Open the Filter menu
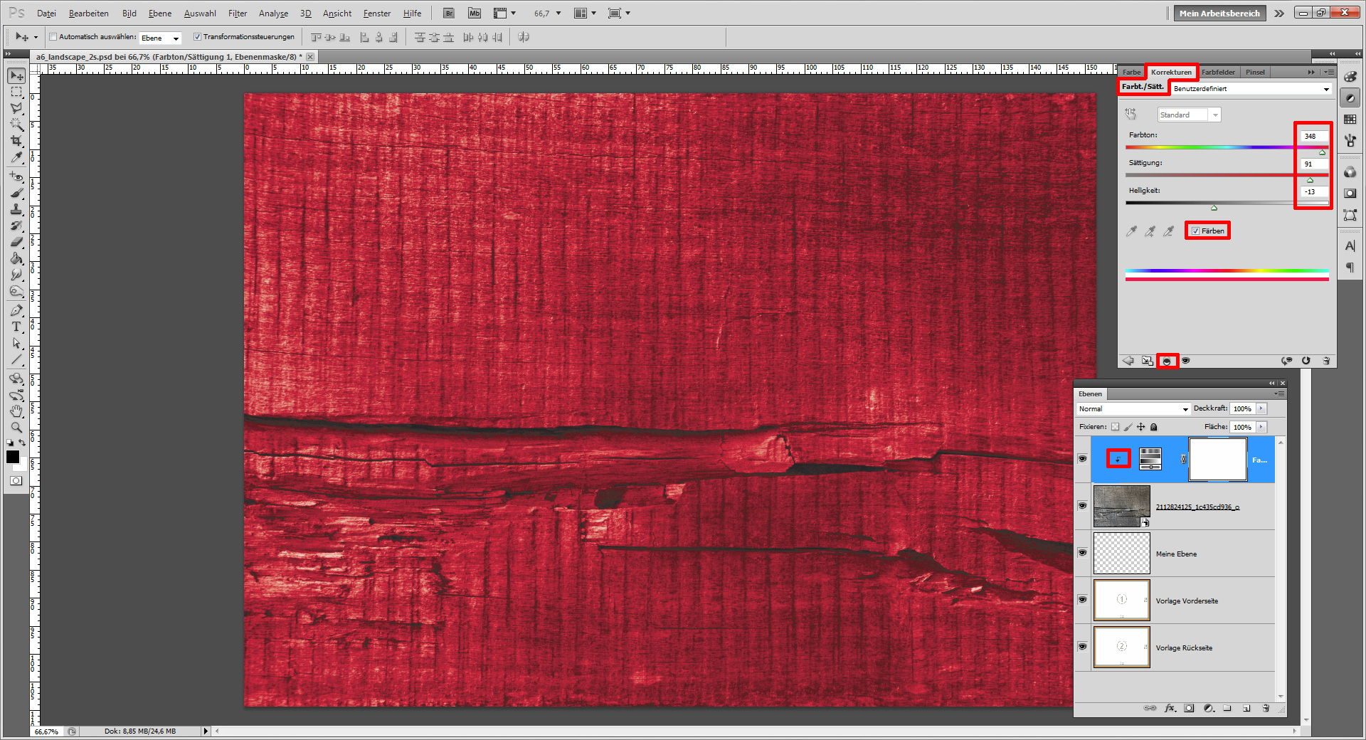Viewport: 1366px width, 740px height. 237,13
